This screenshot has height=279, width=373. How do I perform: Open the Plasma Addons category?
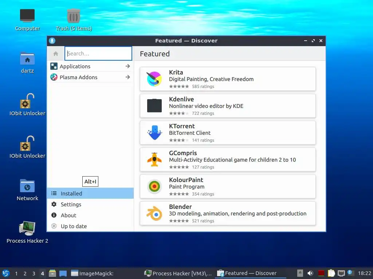pyautogui.click(x=90, y=77)
